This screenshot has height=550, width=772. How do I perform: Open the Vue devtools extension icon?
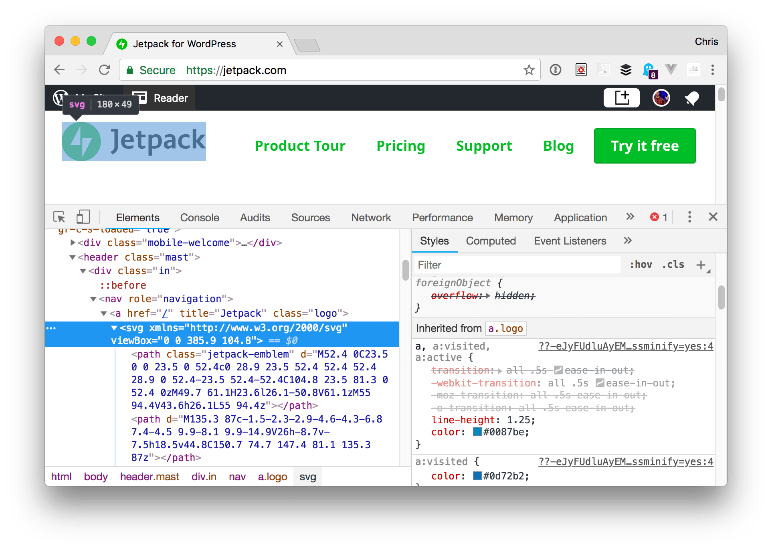click(x=671, y=70)
